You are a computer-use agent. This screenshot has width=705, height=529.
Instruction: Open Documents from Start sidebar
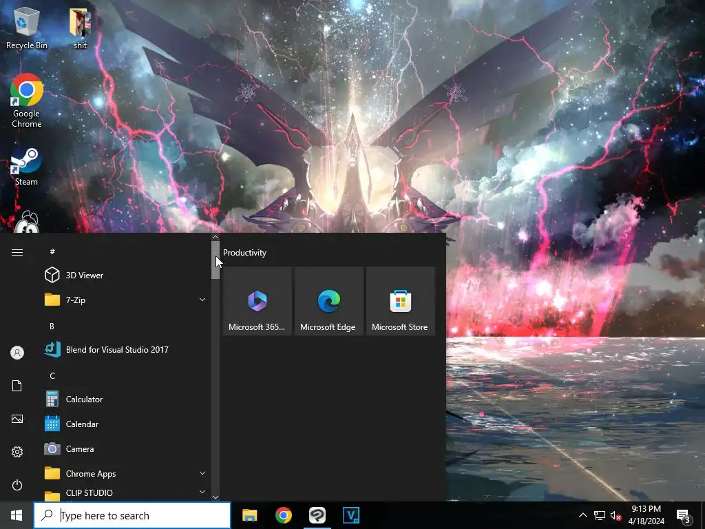[x=17, y=386]
